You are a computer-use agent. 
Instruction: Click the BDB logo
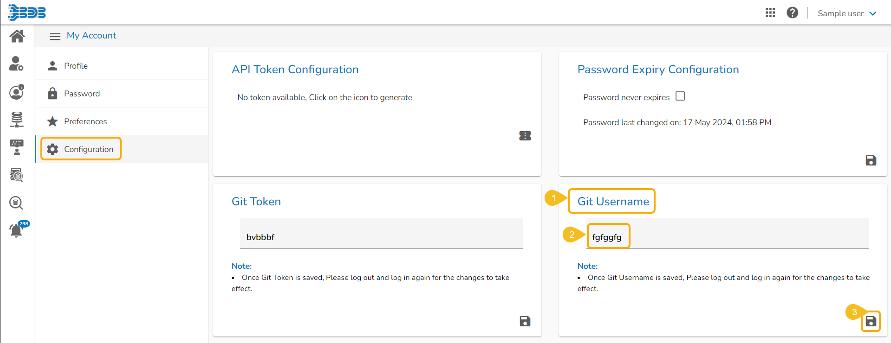(x=27, y=13)
